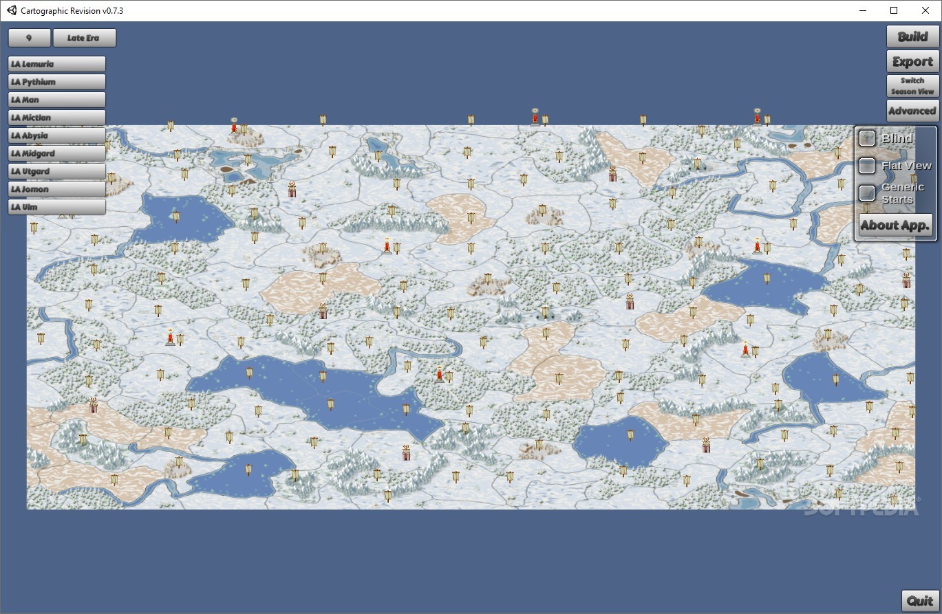This screenshot has width=942, height=614.
Task: Minimize the Cartographic Revision window
Action: click(862, 10)
